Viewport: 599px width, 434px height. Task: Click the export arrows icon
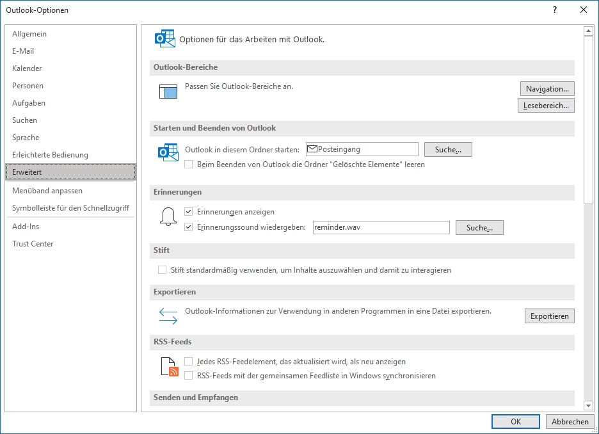click(x=168, y=316)
